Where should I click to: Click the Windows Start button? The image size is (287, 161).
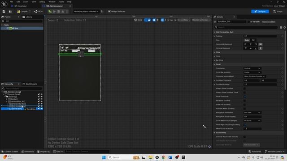(x=104, y=157)
